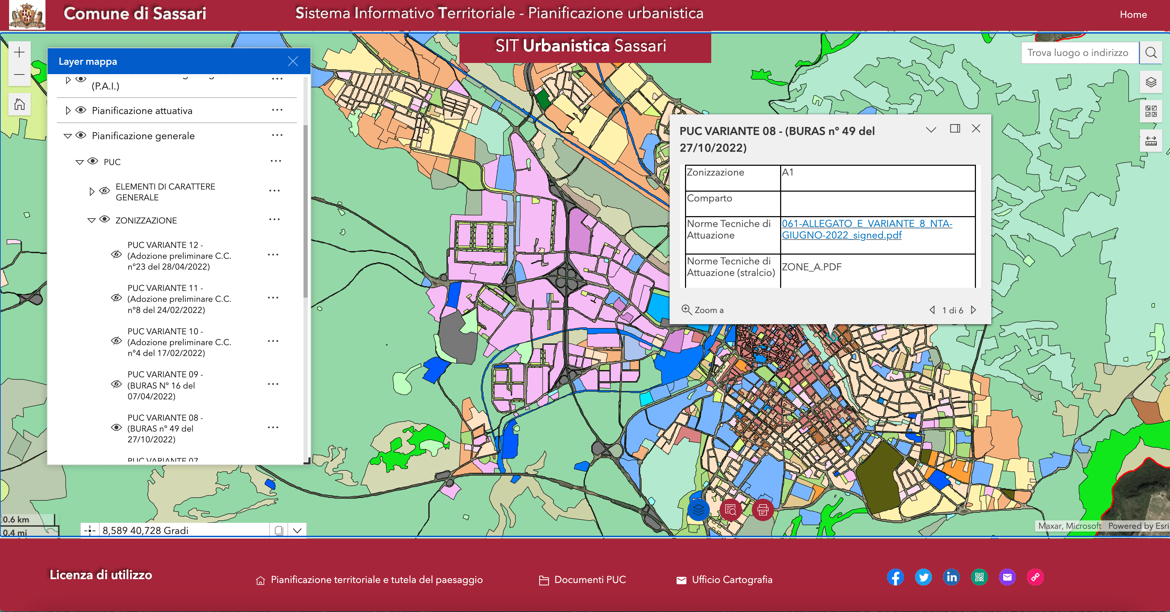Viewport: 1170px width, 612px height.
Task: Open the Home menu item
Action: point(1133,15)
